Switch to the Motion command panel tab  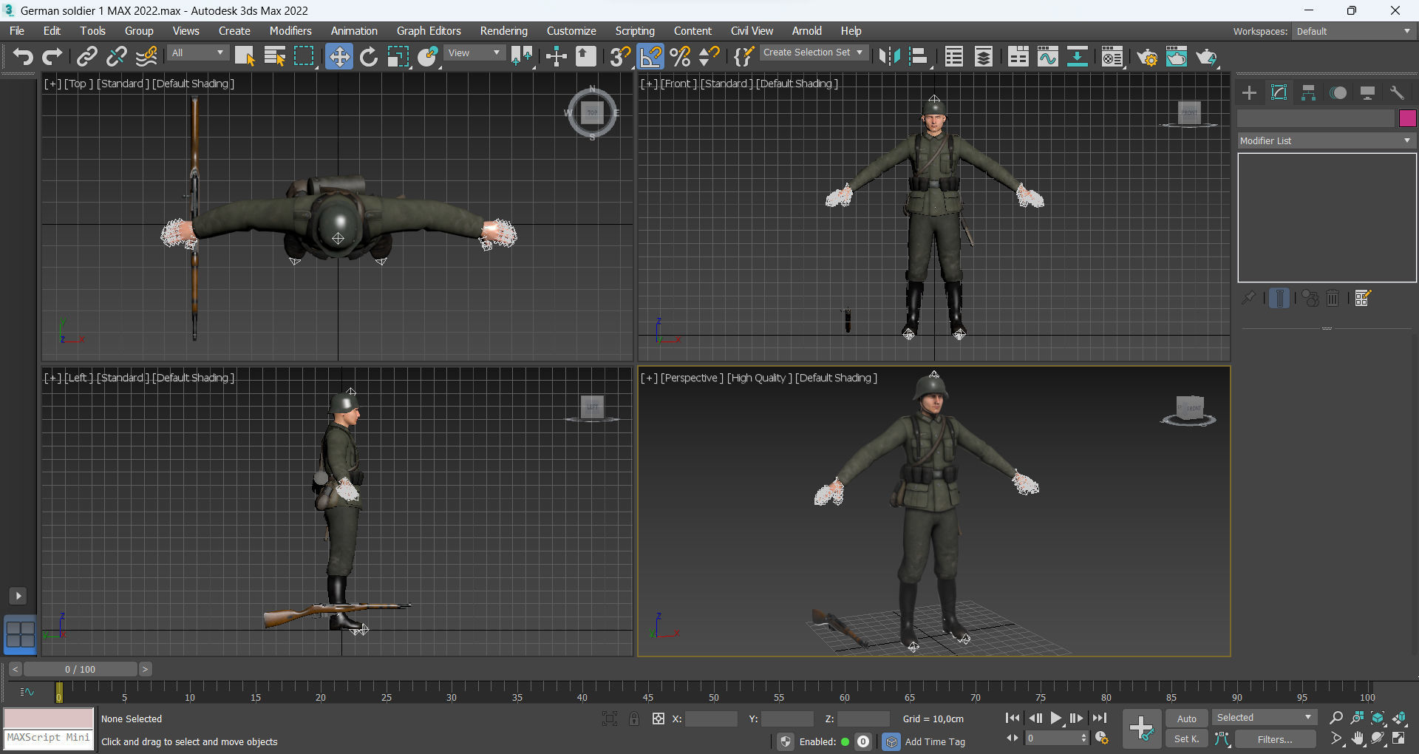pos(1338,92)
